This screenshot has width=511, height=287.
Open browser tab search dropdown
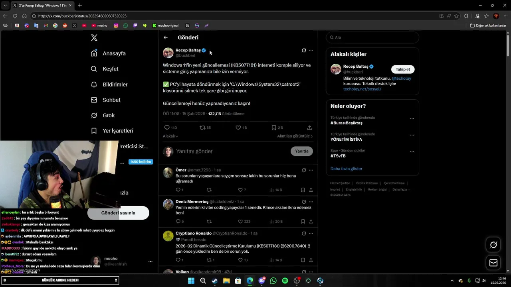tap(5, 6)
